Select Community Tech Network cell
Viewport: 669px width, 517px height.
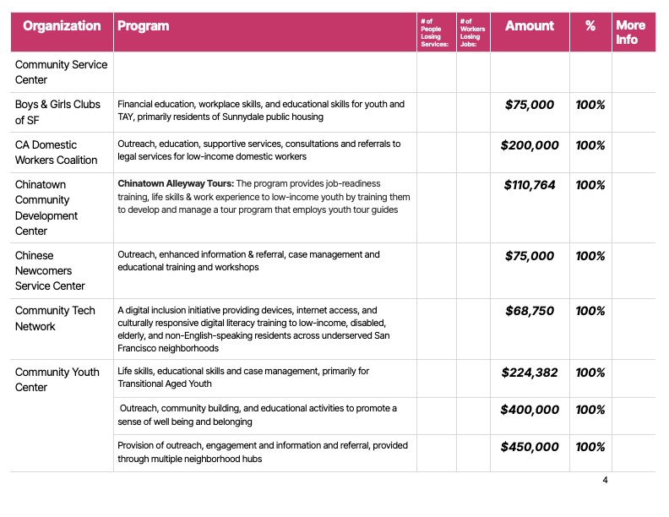click(55, 318)
